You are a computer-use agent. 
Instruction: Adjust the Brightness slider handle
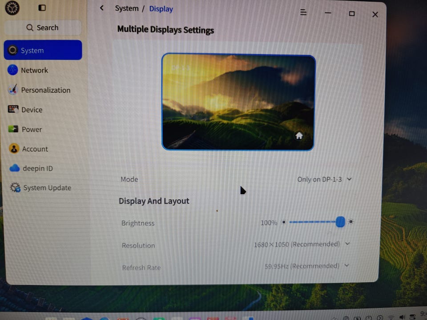pos(340,222)
